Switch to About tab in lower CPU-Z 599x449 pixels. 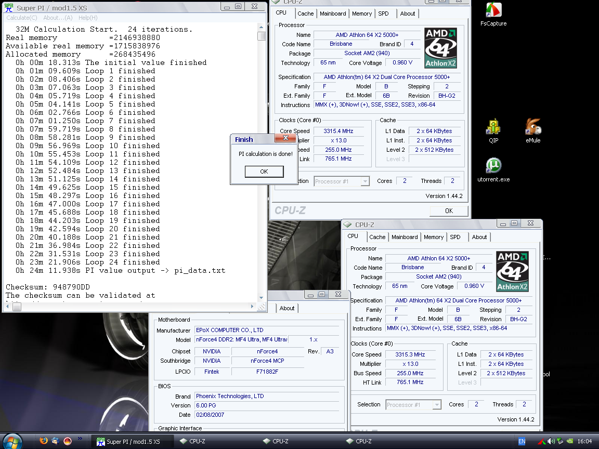point(479,237)
